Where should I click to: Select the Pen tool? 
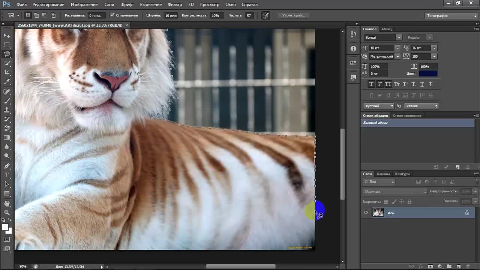click(x=7, y=166)
